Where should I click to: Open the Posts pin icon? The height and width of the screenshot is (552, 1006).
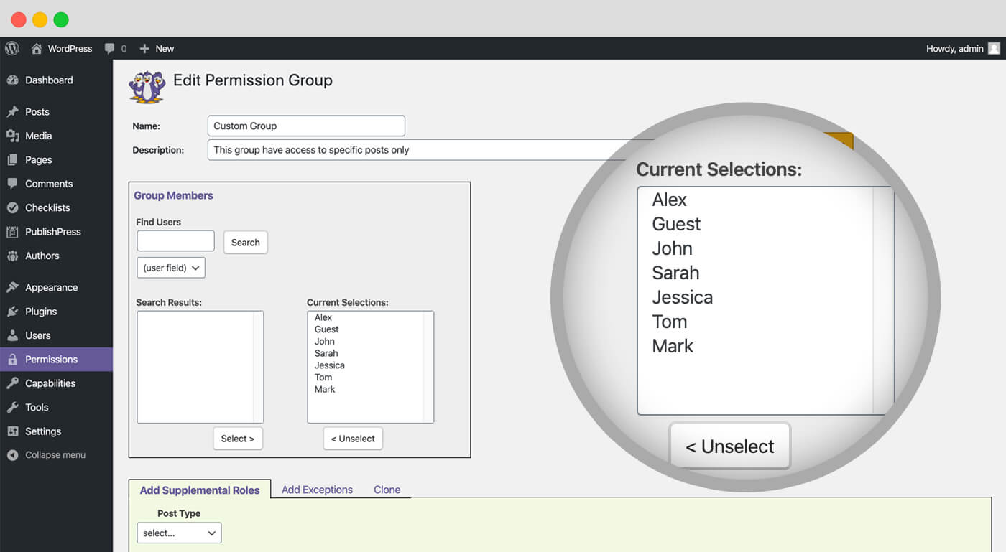pyautogui.click(x=12, y=112)
